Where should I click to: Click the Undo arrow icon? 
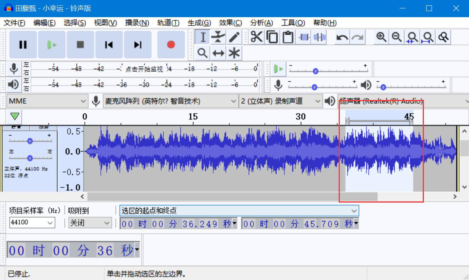(342, 37)
